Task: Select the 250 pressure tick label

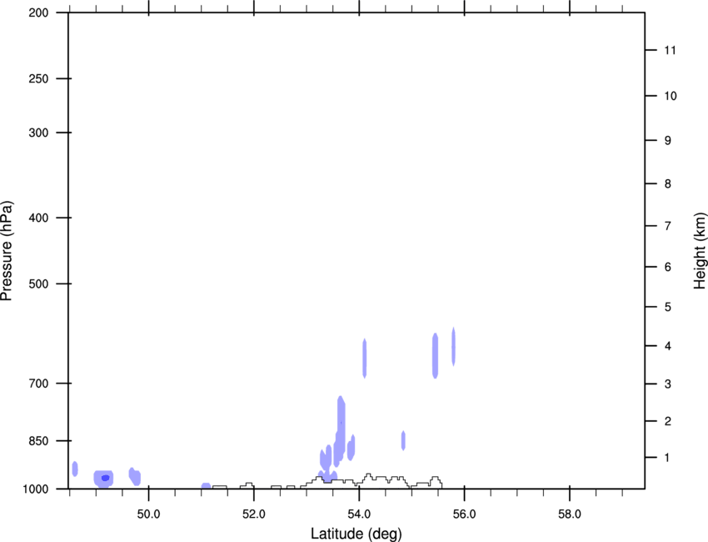Action: click(38, 78)
